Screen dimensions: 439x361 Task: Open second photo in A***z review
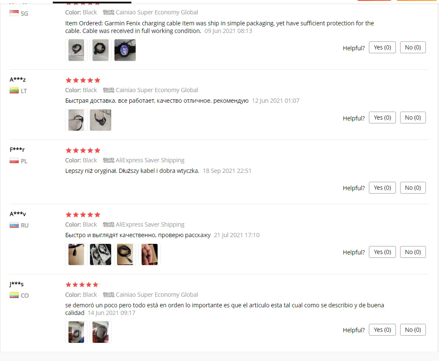tap(101, 120)
